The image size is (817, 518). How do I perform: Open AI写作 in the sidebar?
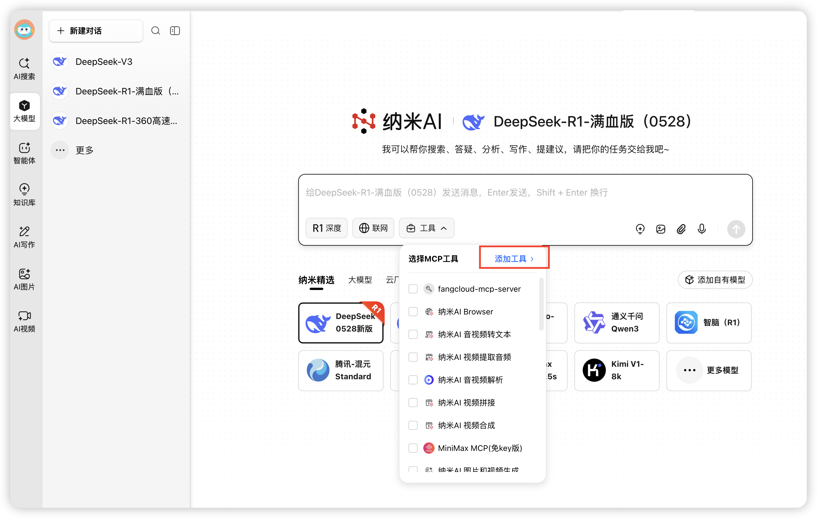(x=24, y=237)
